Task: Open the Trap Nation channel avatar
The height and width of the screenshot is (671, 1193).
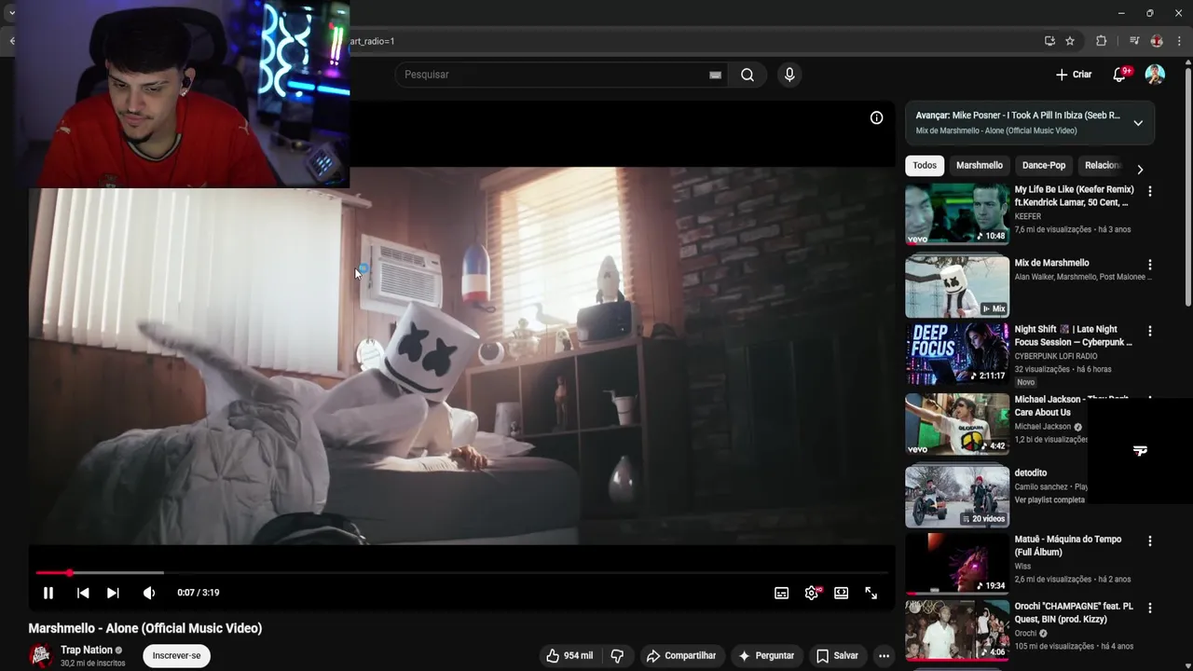Action: (x=40, y=655)
